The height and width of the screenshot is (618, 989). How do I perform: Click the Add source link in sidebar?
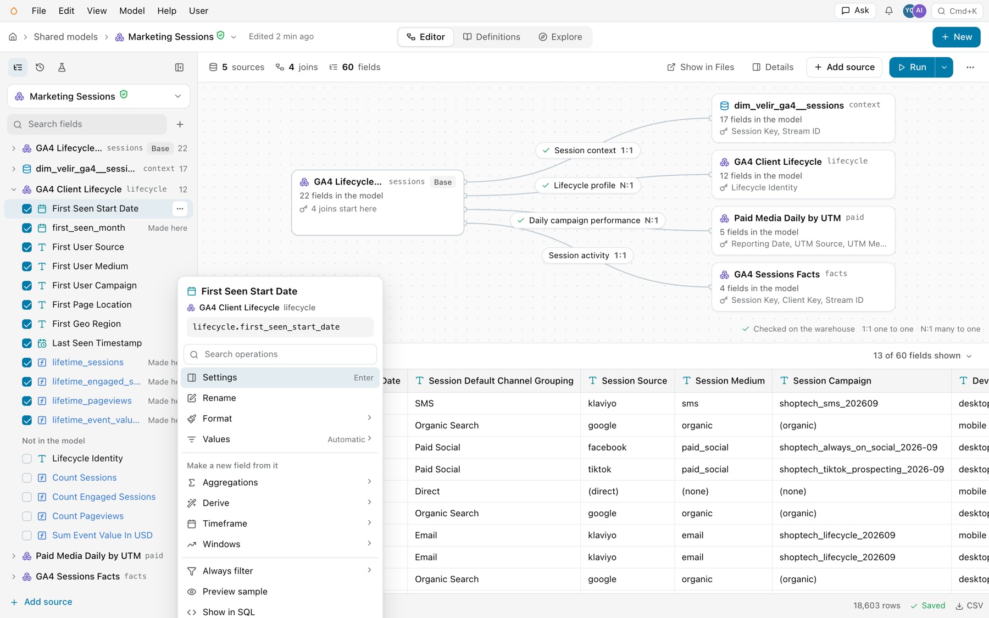click(x=41, y=602)
